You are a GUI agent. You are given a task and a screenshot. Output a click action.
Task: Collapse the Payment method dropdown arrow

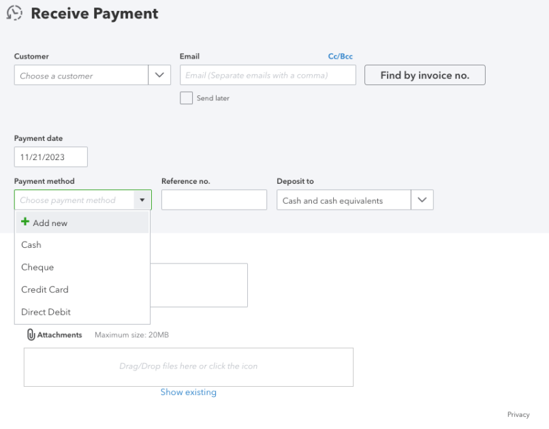coord(142,200)
